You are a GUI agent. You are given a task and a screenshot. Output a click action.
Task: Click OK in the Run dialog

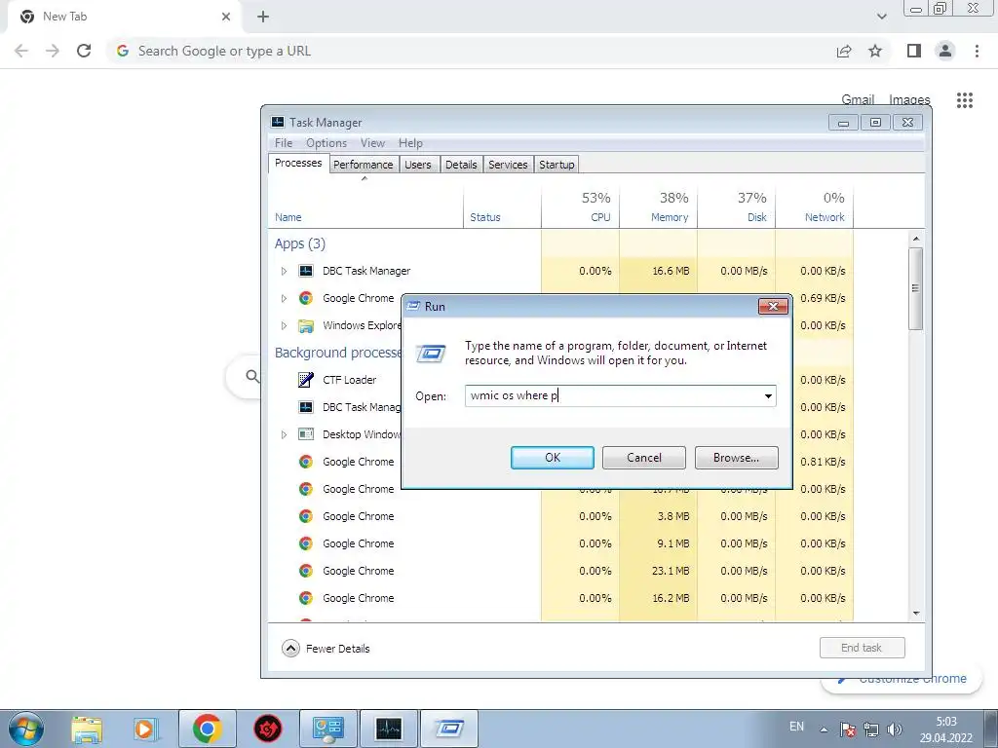point(553,458)
